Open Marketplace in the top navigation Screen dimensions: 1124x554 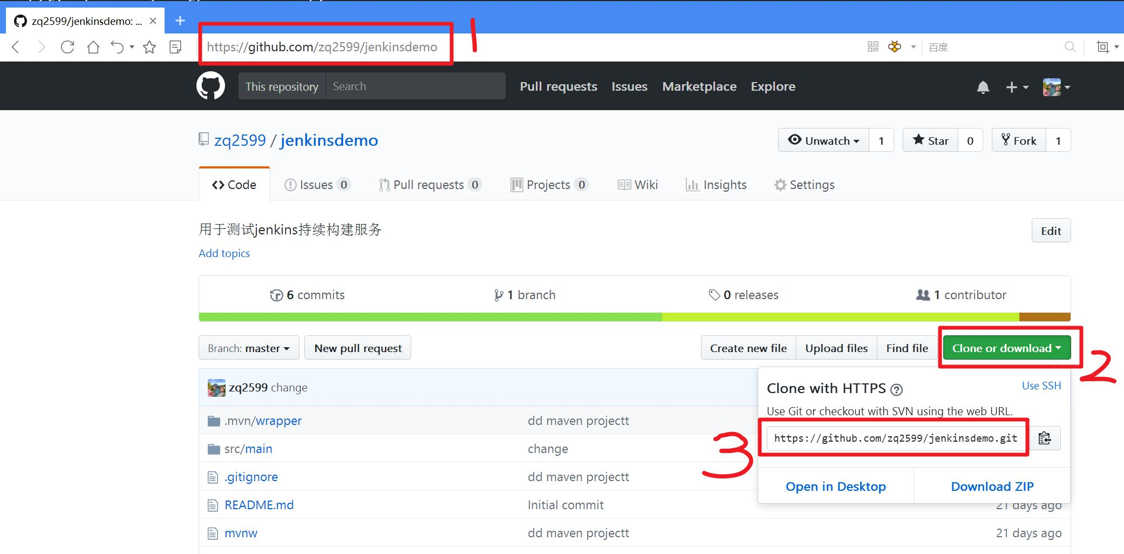tap(699, 86)
